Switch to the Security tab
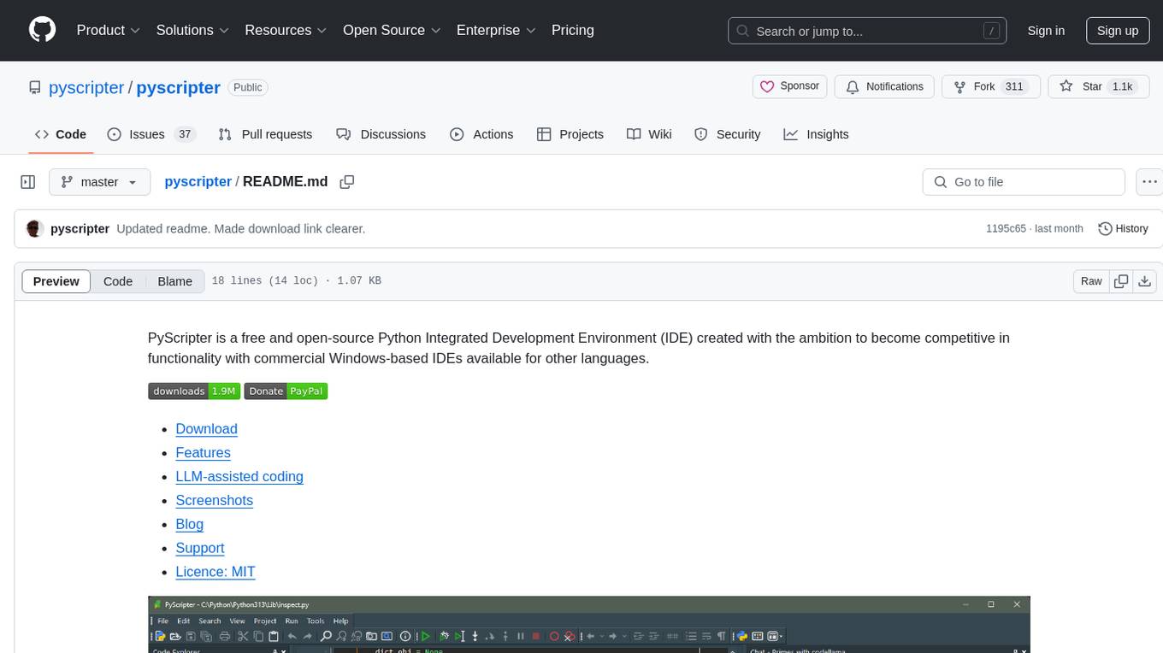1163x653 pixels. pyautogui.click(x=727, y=134)
